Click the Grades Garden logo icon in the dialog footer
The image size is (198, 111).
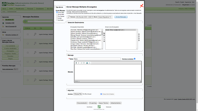click(x=99, y=107)
